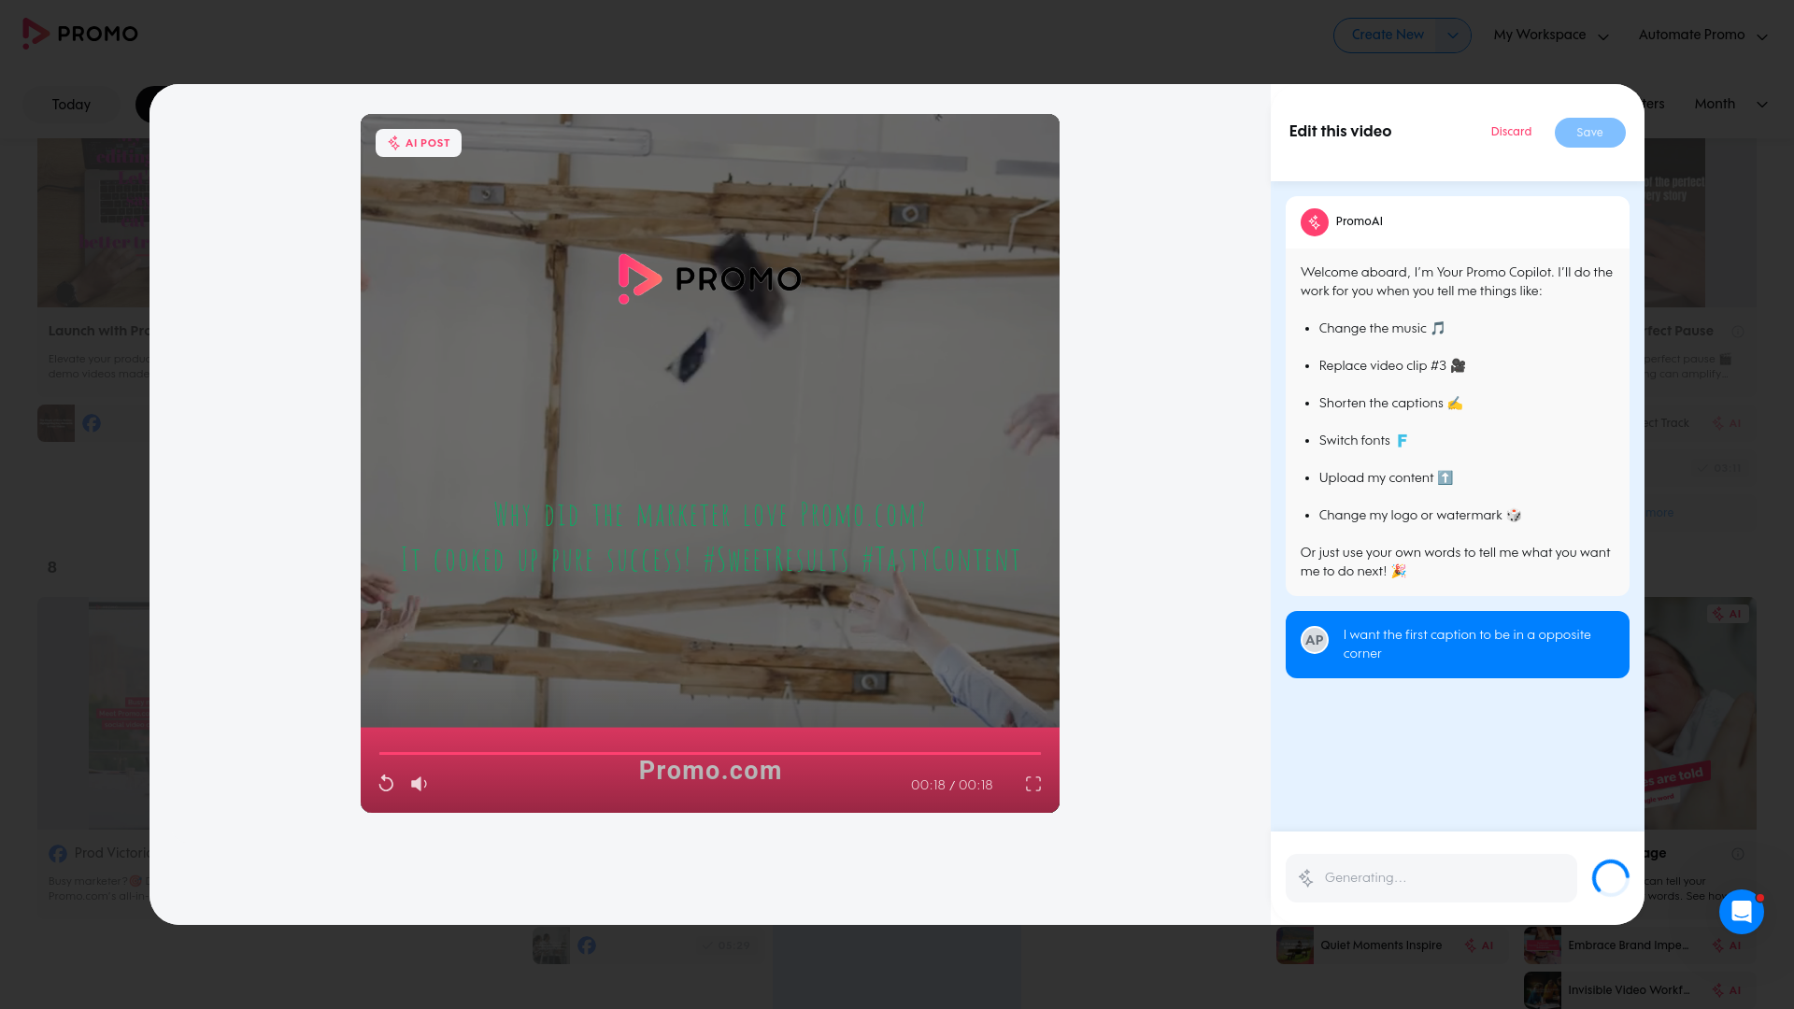Click 'Change the music' suggestion text
The height and width of the screenshot is (1009, 1794).
tap(1382, 329)
